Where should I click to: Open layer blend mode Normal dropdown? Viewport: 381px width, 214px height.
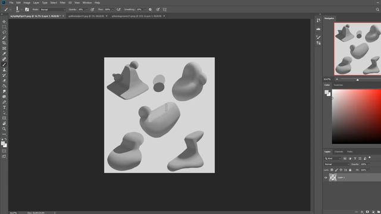(336, 164)
